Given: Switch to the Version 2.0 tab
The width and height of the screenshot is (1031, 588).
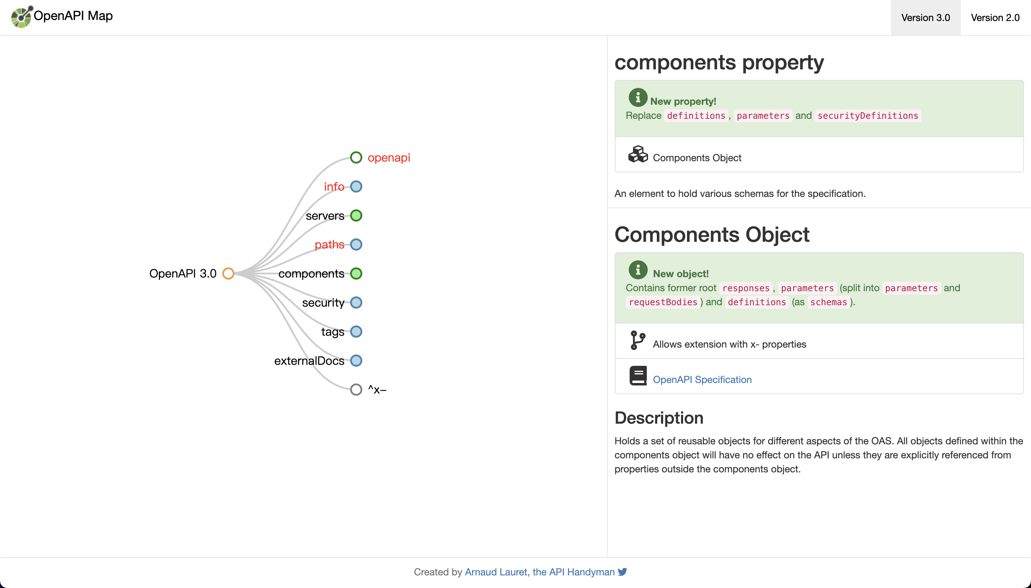Looking at the screenshot, I should click(x=996, y=18).
